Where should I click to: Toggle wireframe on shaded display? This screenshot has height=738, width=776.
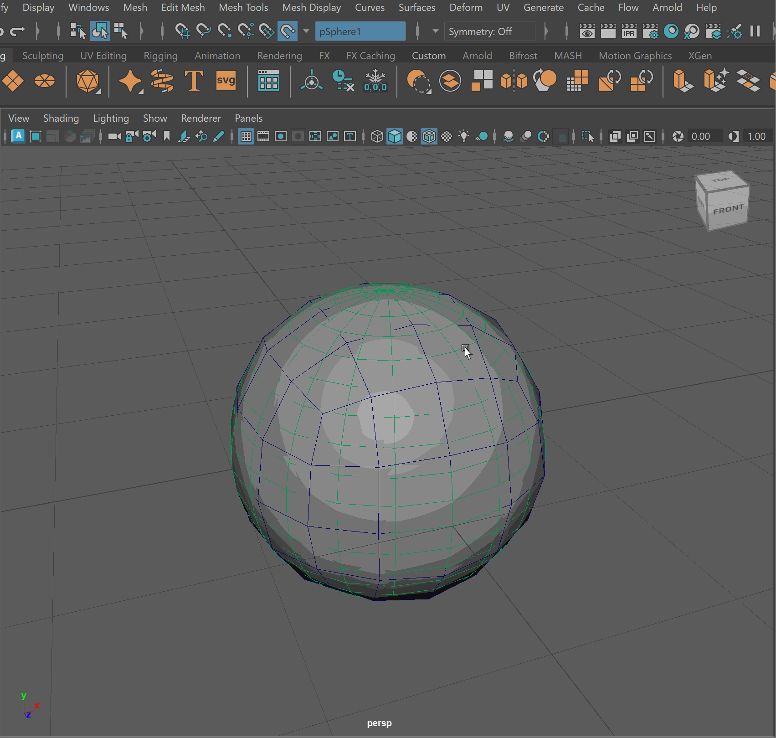click(429, 136)
